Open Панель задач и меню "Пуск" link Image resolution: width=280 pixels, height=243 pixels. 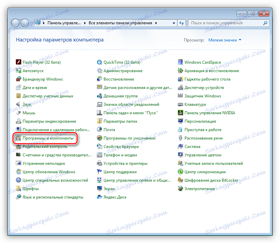point(131,113)
